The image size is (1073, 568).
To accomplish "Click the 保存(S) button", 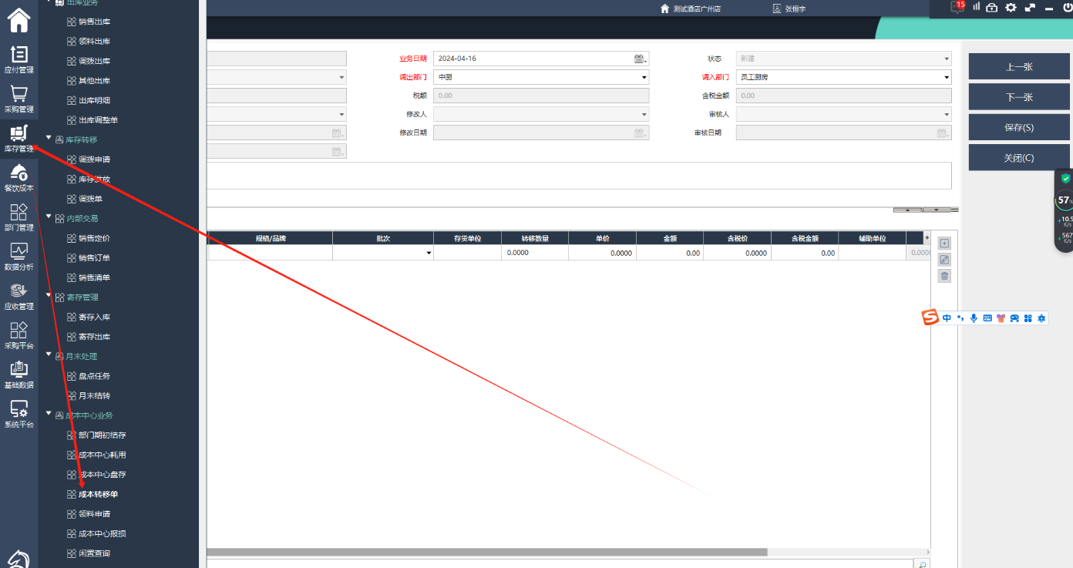I will pyautogui.click(x=1018, y=127).
